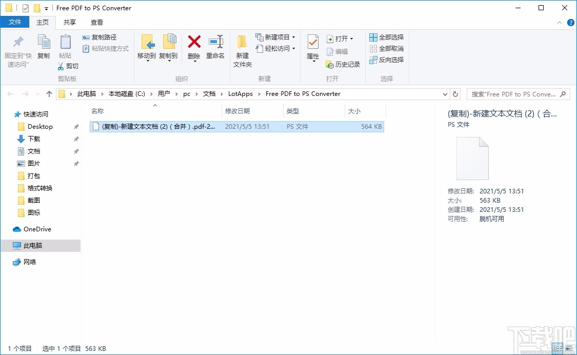Click the 复制路径 (Copy Path) icon
The height and width of the screenshot is (355, 577).
click(x=100, y=37)
